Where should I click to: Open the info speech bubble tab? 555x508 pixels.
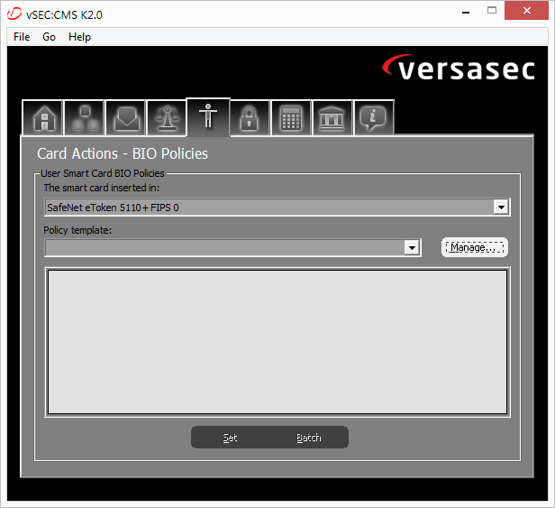click(x=373, y=118)
